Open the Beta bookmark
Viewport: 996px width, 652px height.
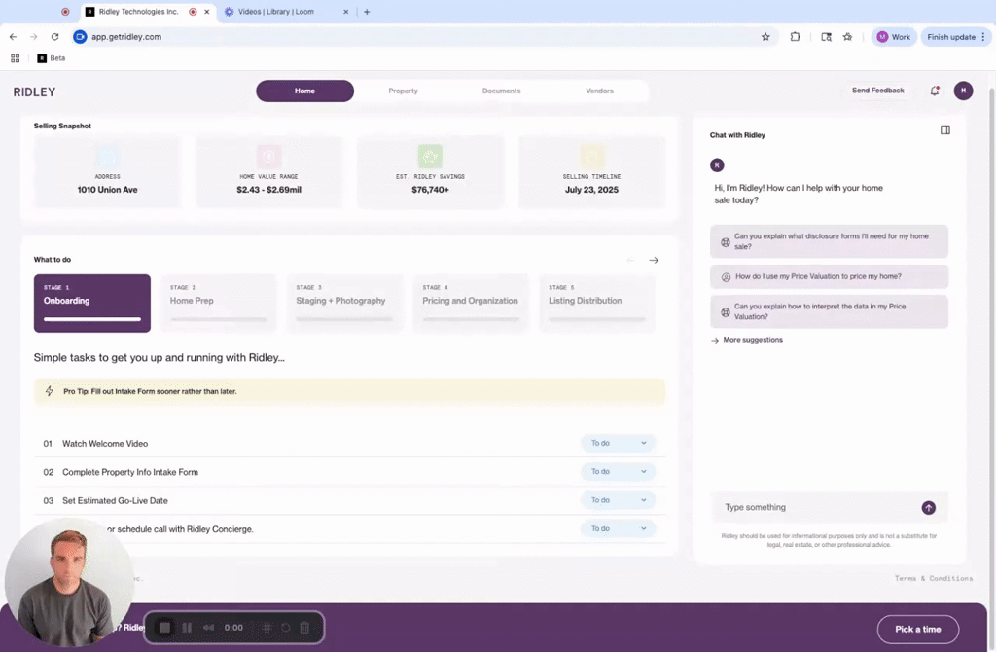(52, 58)
